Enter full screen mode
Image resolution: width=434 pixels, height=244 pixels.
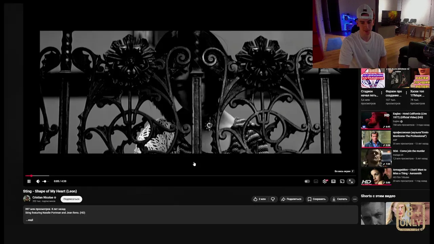[351, 181]
